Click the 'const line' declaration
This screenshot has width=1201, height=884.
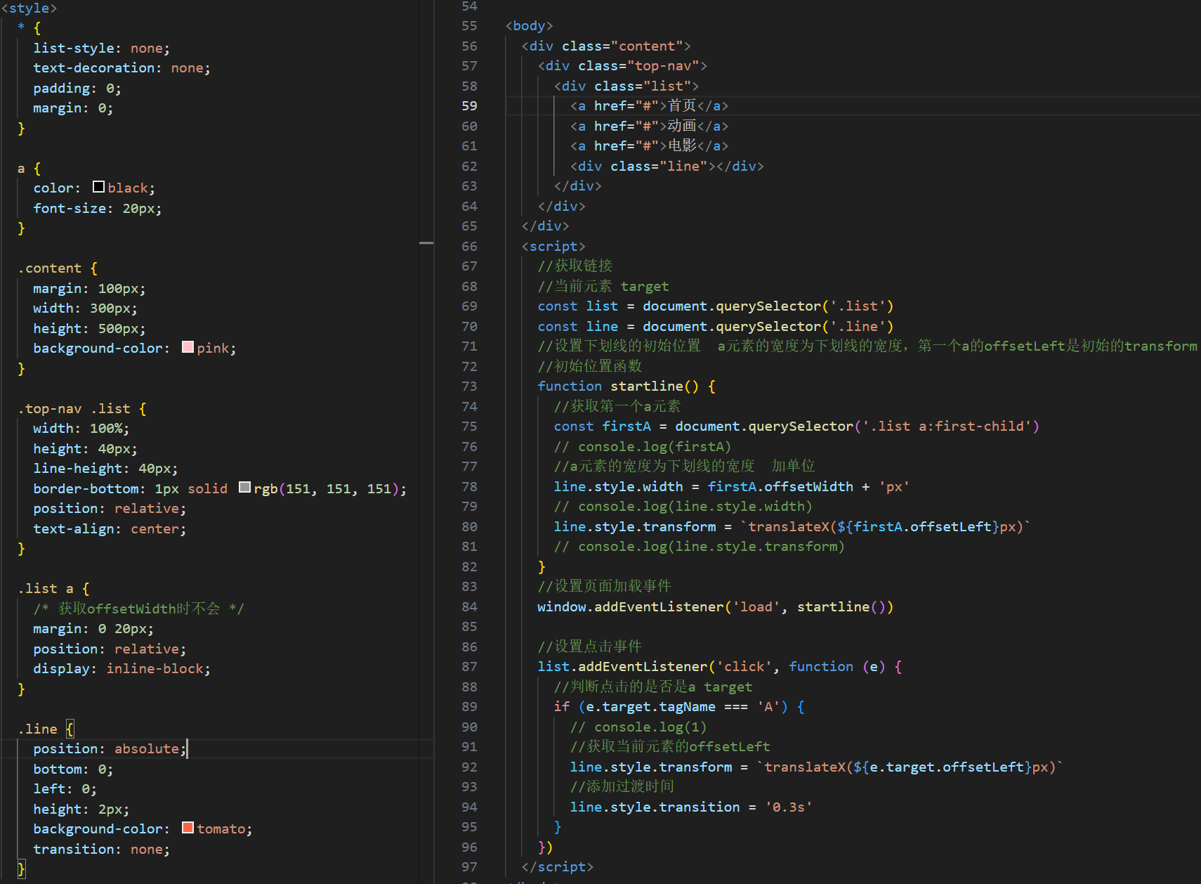point(716,327)
